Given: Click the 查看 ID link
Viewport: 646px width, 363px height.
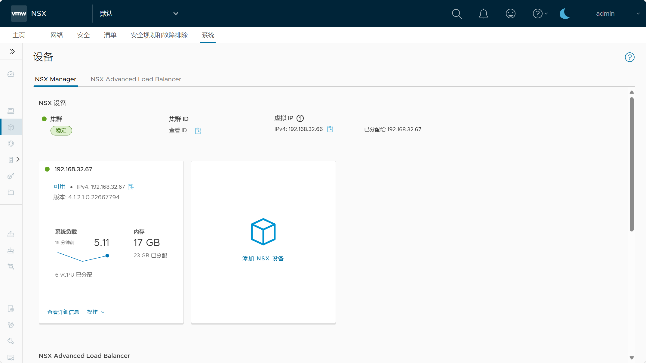Looking at the screenshot, I should tap(178, 130).
